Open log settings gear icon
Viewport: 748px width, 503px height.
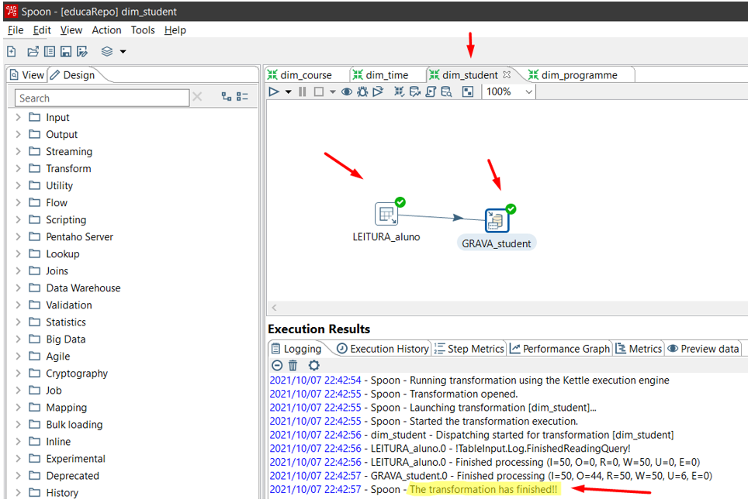tap(313, 365)
